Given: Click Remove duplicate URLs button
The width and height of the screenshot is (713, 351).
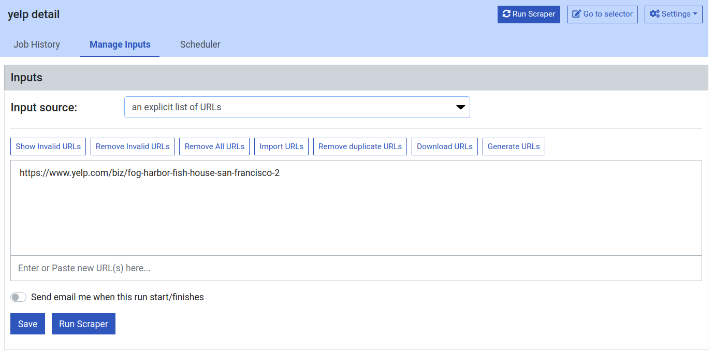Looking at the screenshot, I should tap(360, 147).
